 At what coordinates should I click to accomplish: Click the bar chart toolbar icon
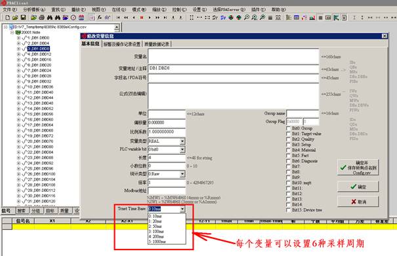coord(312,18)
